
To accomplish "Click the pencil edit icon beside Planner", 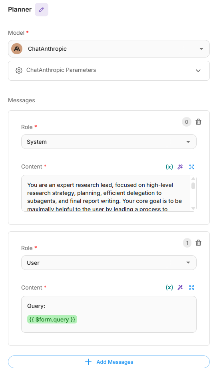I will coord(42,10).
